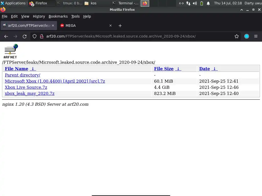Click the date 2021-Sep-25 12:41
The image size is (262, 196).
219,81
